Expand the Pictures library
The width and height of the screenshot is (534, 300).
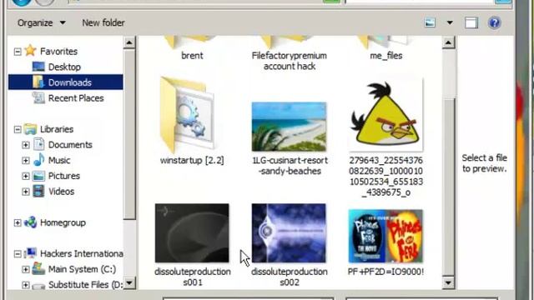tap(26, 176)
